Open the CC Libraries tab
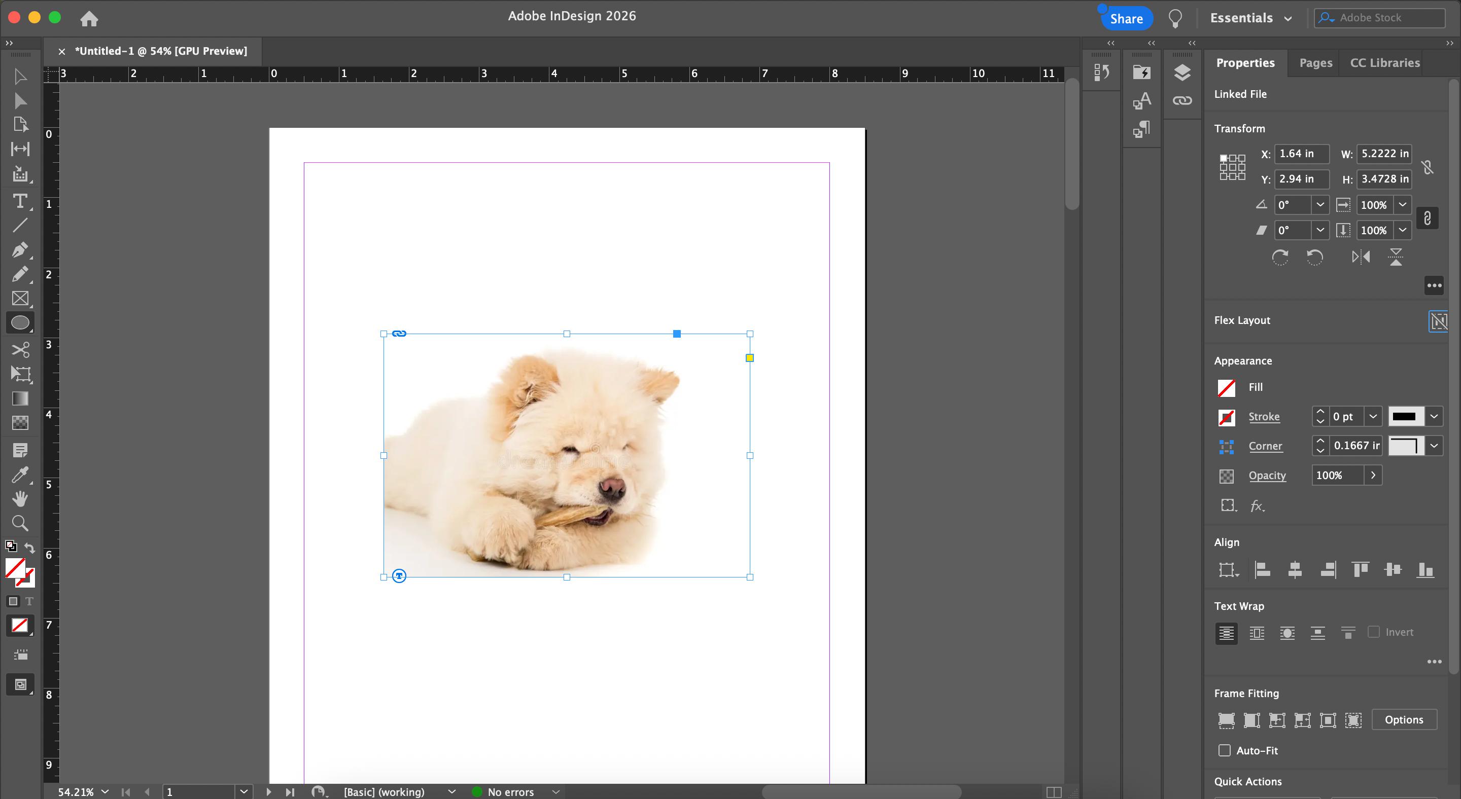Viewport: 1461px width, 799px height. 1384,63
